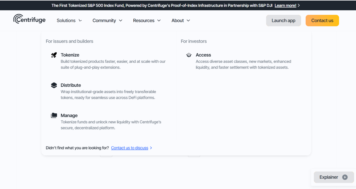
Task: Collapse the Solutions dropdown menu
Action: tap(69, 21)
